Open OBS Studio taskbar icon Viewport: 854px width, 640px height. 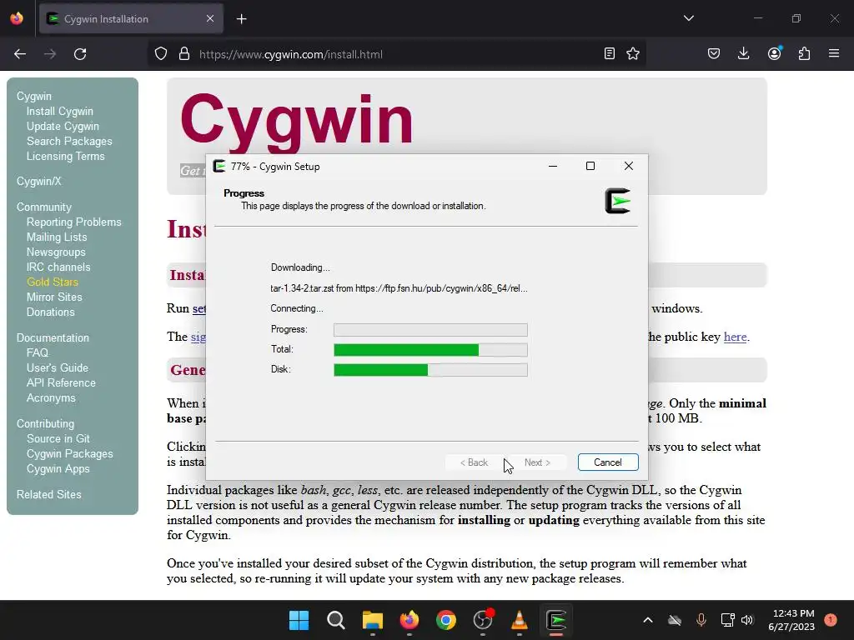tap(483, 620)
